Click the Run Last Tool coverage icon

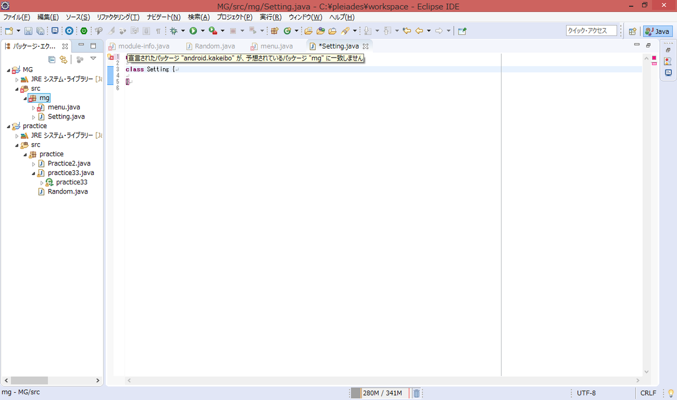(x=212, y=31)
